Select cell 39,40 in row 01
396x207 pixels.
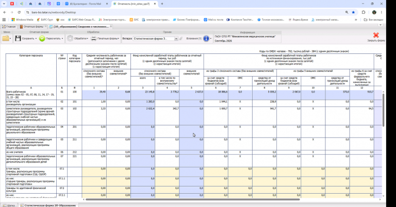tap(94, 95)
